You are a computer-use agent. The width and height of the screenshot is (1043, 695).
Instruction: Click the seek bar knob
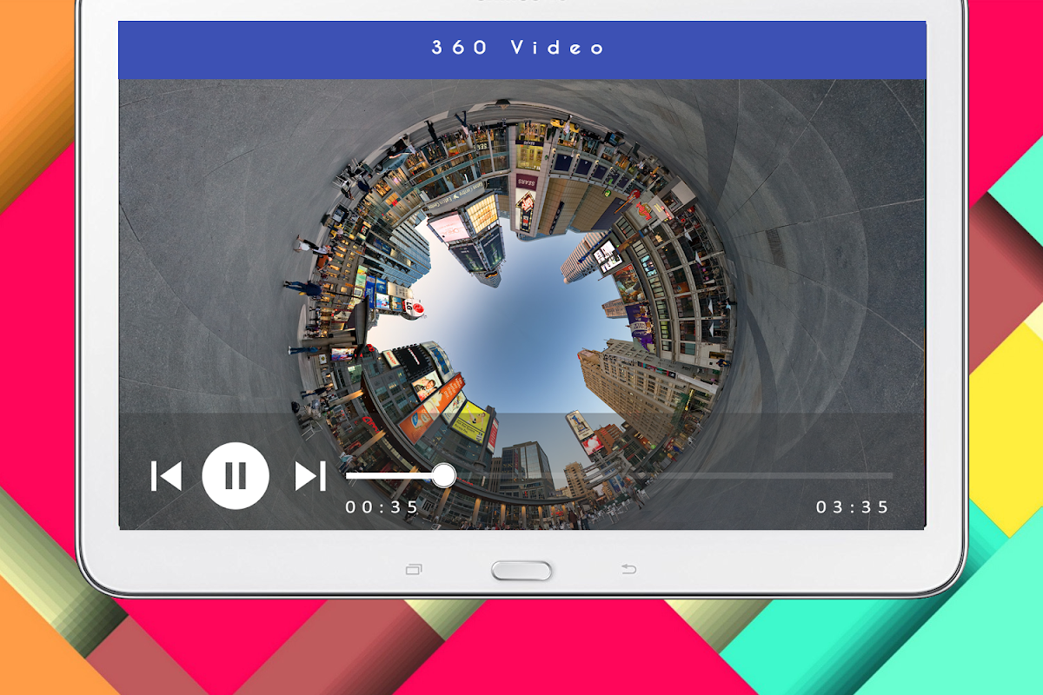[444, 475]
